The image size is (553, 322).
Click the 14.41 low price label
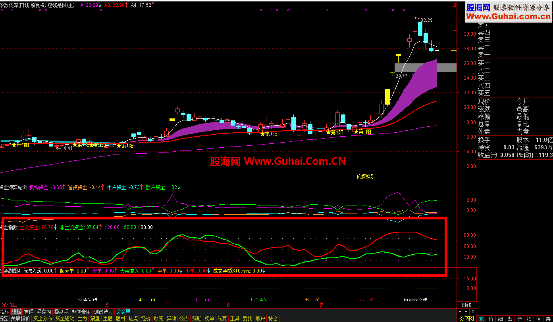(66, 148)
